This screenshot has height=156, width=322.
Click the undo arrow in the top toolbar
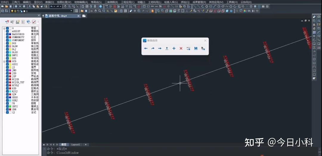point(52,7)
